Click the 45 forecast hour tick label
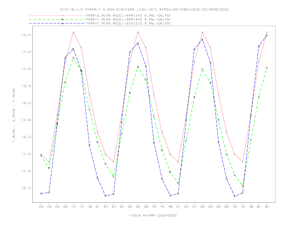291x225 pixels. tap(162, 207)
